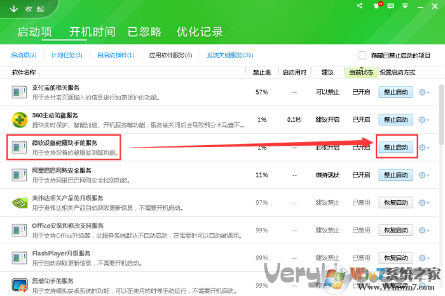The width and height of the screenshot is (445, 296).
Task: Check 隐藏已禁止启动的项目 checkbox
Action: tap(362, 55)
